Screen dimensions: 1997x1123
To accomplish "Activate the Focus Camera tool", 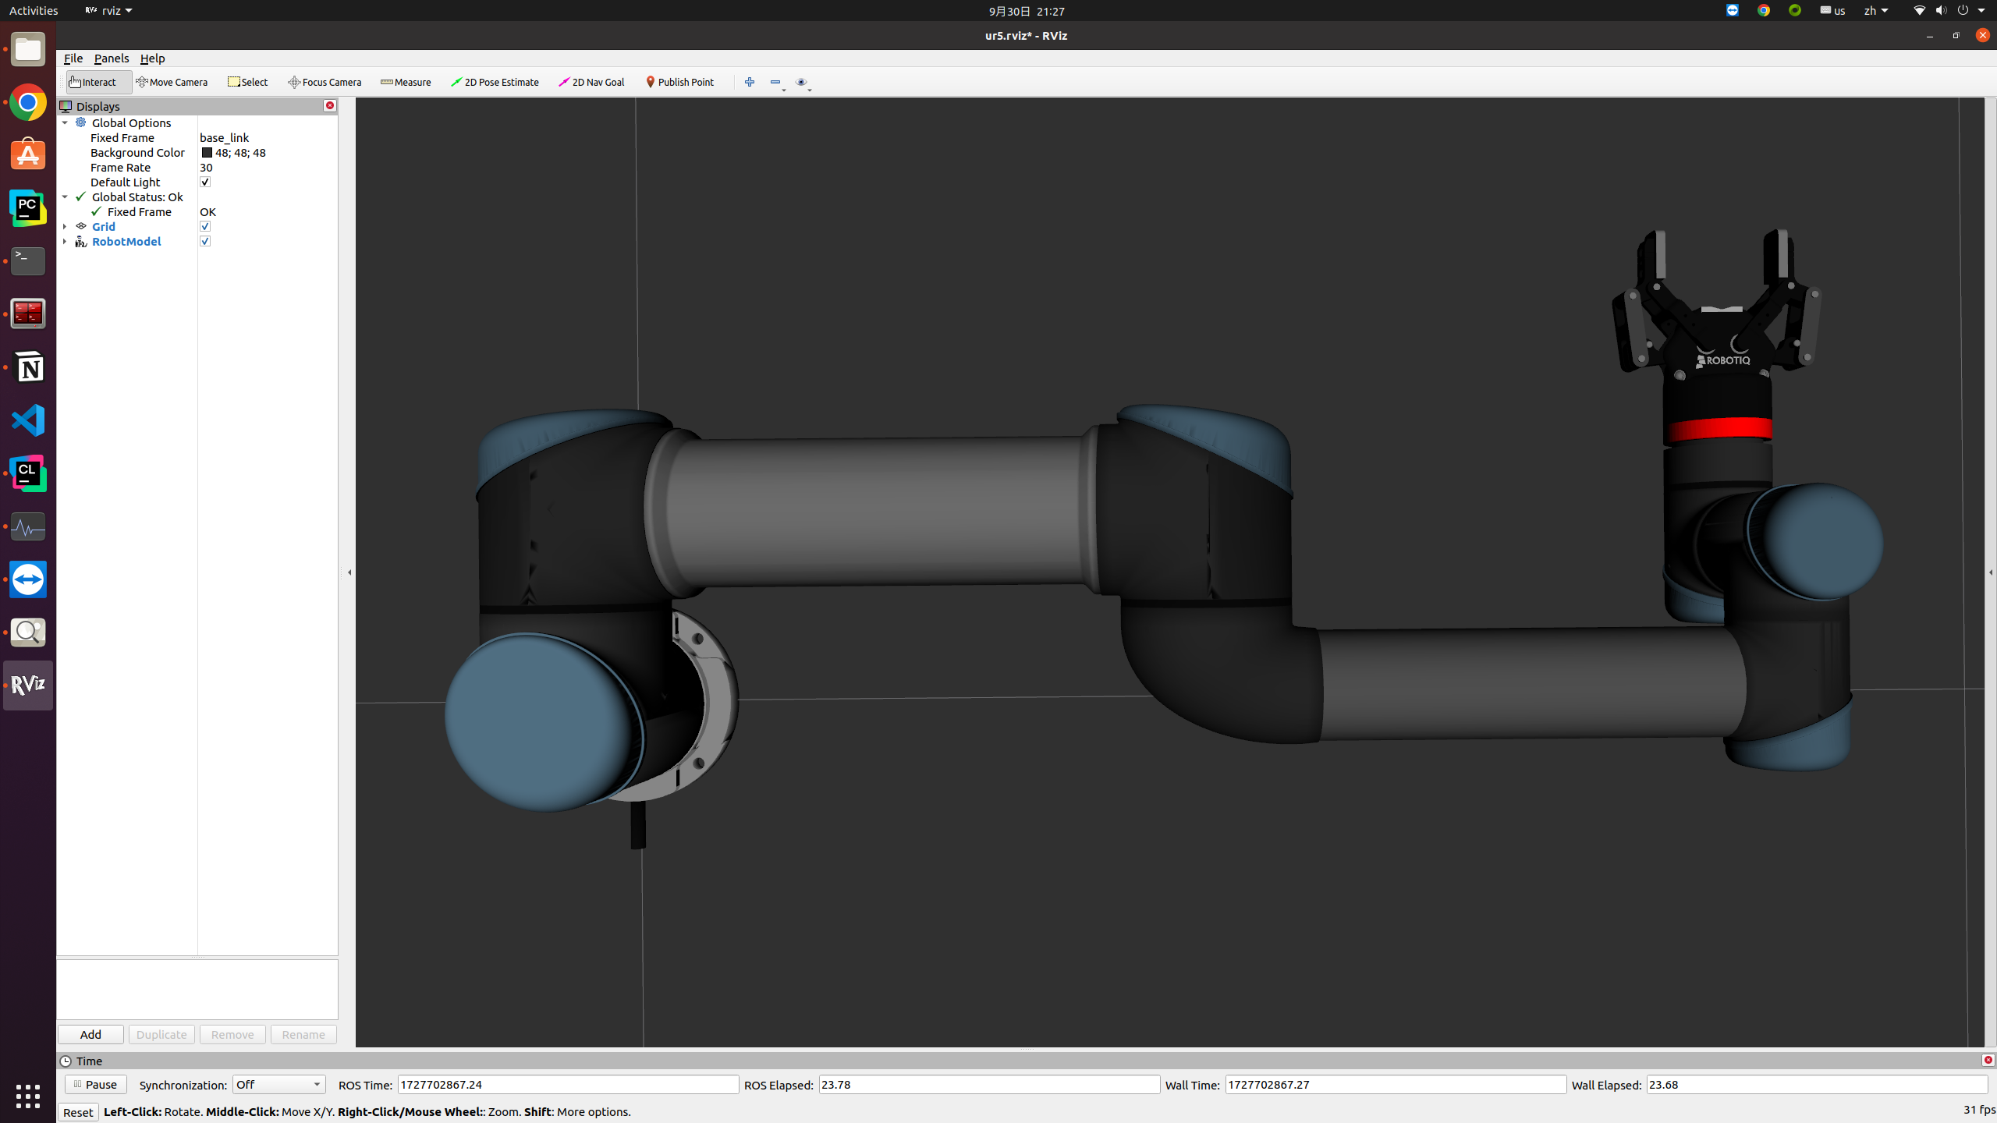I will click(325, 82).
